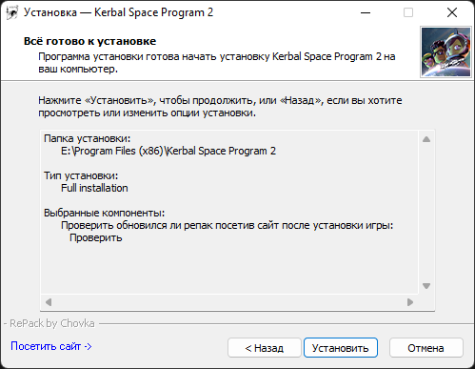Viewport: 475px width, 369px height.
Task: Start installation with the Установить button
Action: point(341,348)
